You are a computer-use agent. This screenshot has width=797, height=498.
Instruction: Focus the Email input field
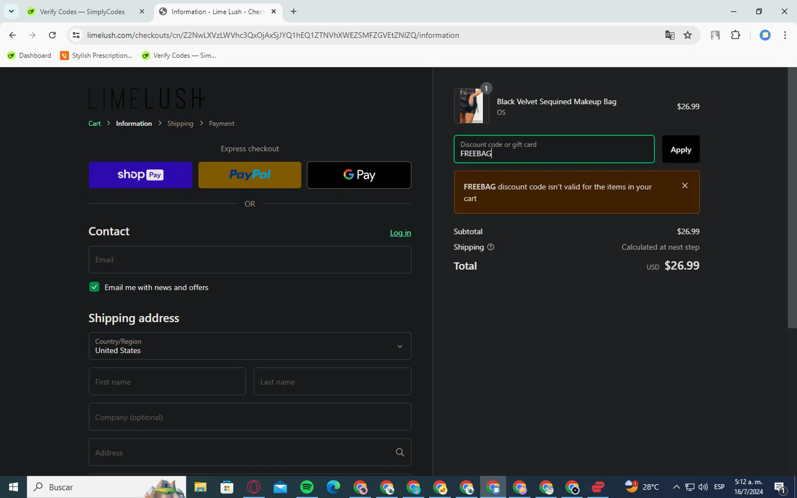point(250,260)
